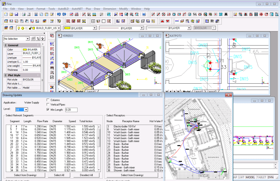Click the Print icon in toolbar
This screenshot has height=181, width=280.
[x=24, y=14]
